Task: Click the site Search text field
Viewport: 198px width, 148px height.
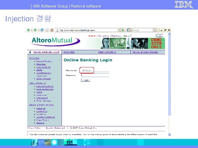Action: [143, 36]
